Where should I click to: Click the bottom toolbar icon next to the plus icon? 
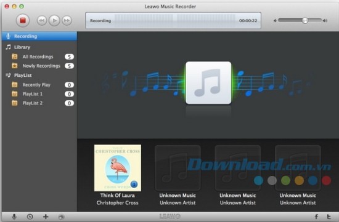62,217
